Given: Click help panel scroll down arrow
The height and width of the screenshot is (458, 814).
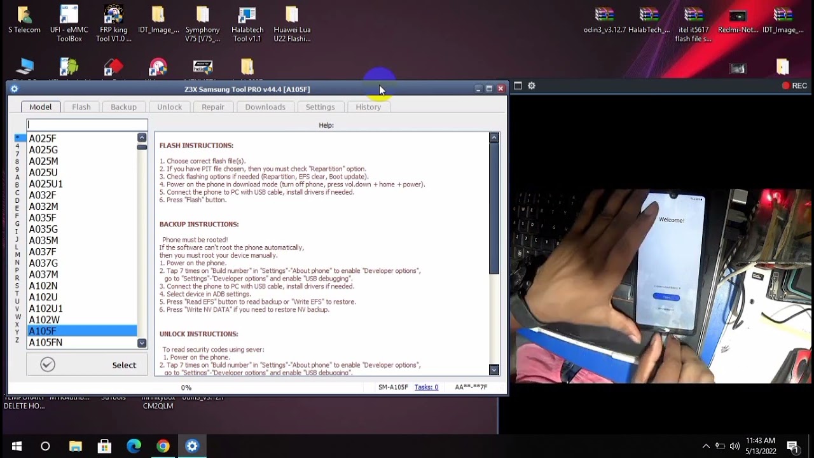Looking at the screenshot, I should tap(494, 370).
